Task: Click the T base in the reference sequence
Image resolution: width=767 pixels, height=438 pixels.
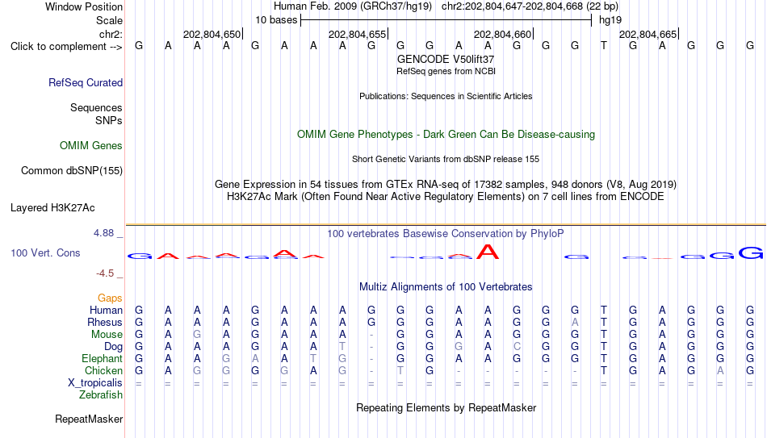Action: pos(604,45)
